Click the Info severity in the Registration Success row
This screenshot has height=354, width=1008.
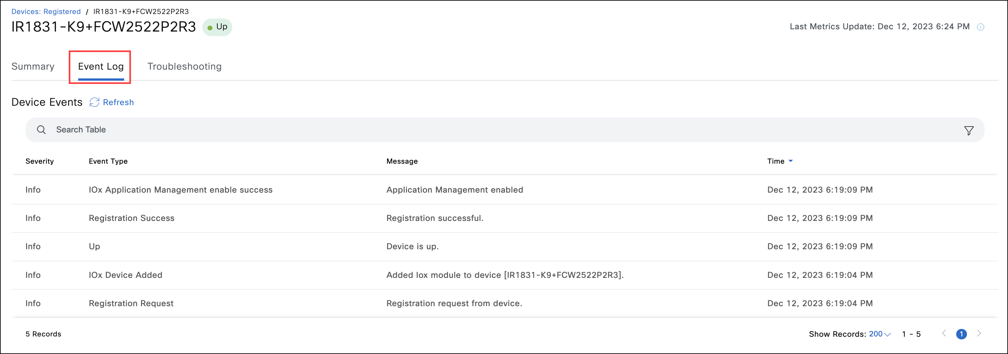(33, 218)
